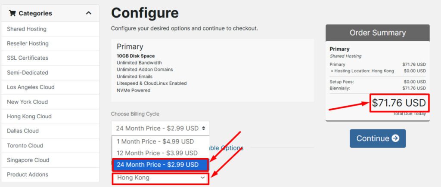
Task: Select Semi-Dedicated in the sidebar
Action: click(x=28, y=73)
